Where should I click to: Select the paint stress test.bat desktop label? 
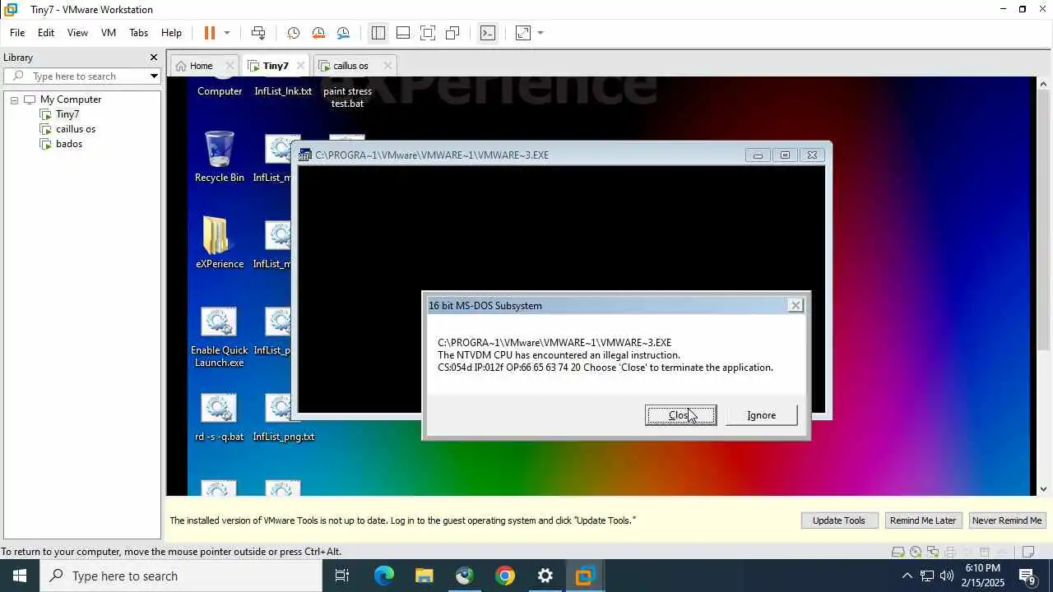click(347, 97)
